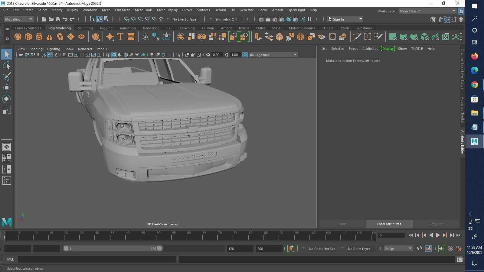Toggle loop playback mode
The height and width of the screenshot is (272, 484).
click(x=419, y=248)
